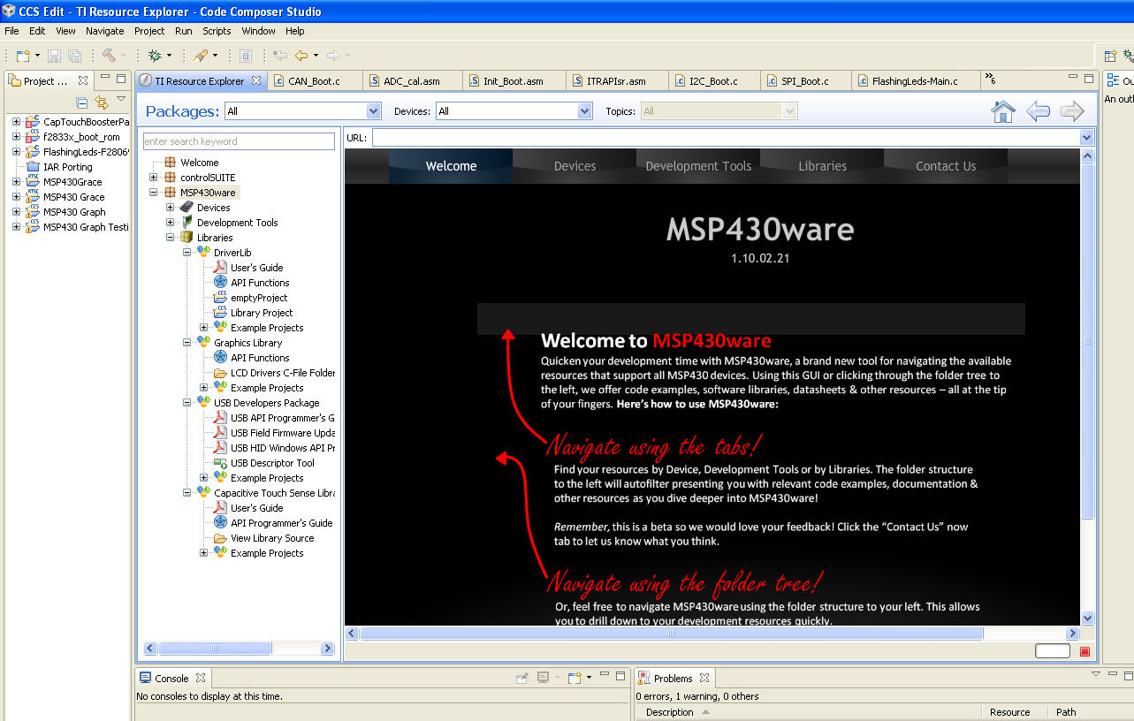Click the blue back arrow in Resource Explorer
This screenshot has width=1134, height=721.
[x=1038, y=111]
